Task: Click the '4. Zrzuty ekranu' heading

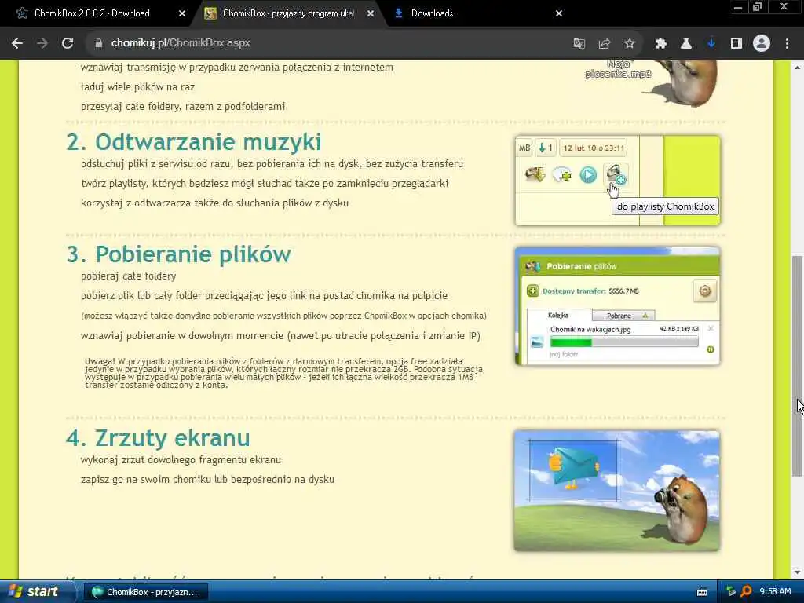Action: (x=158, y=438)
